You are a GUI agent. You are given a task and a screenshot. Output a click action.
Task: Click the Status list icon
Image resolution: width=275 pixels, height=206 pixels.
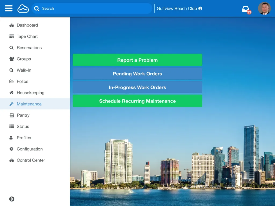pyautogui.click(x=12, y=126)
